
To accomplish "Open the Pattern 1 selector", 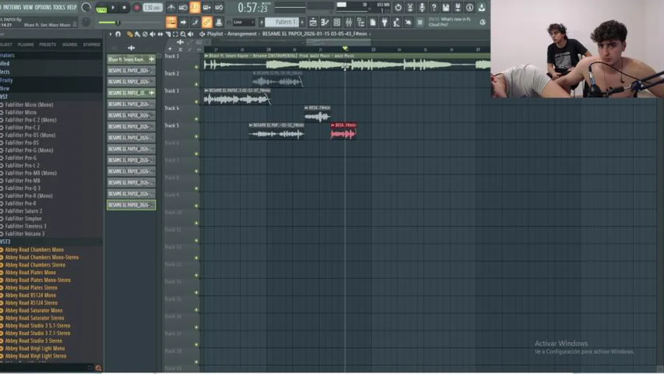I will pos(282,22).
